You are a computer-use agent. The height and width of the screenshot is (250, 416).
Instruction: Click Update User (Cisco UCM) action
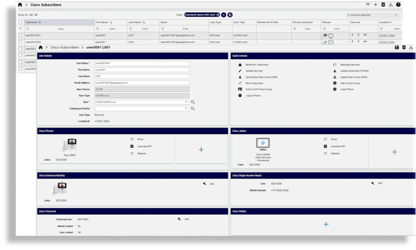[353, 77]
